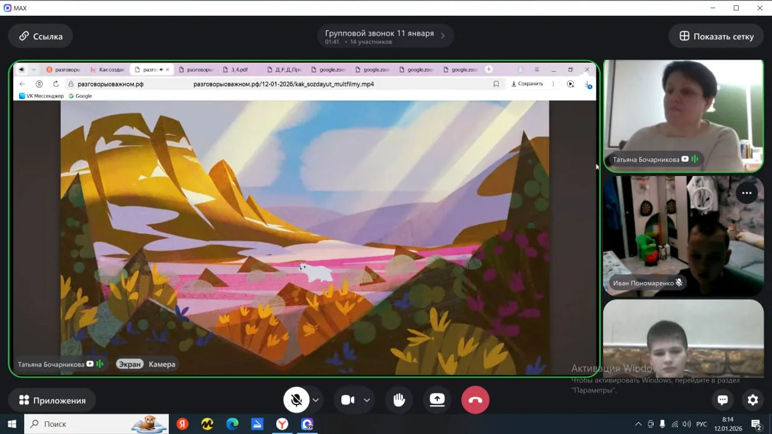
Task: Raise hand using the hand icon
Action: (x=399, y=400)
